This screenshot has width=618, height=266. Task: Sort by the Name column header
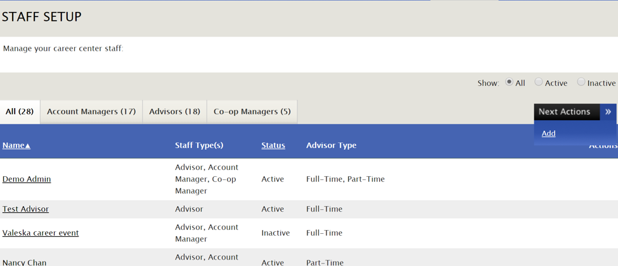[x=13, y=145]
